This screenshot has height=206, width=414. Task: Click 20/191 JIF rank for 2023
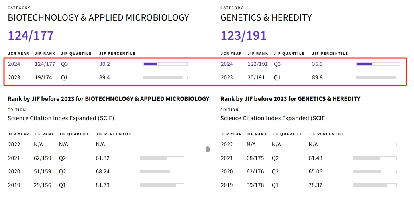point(256,77)
